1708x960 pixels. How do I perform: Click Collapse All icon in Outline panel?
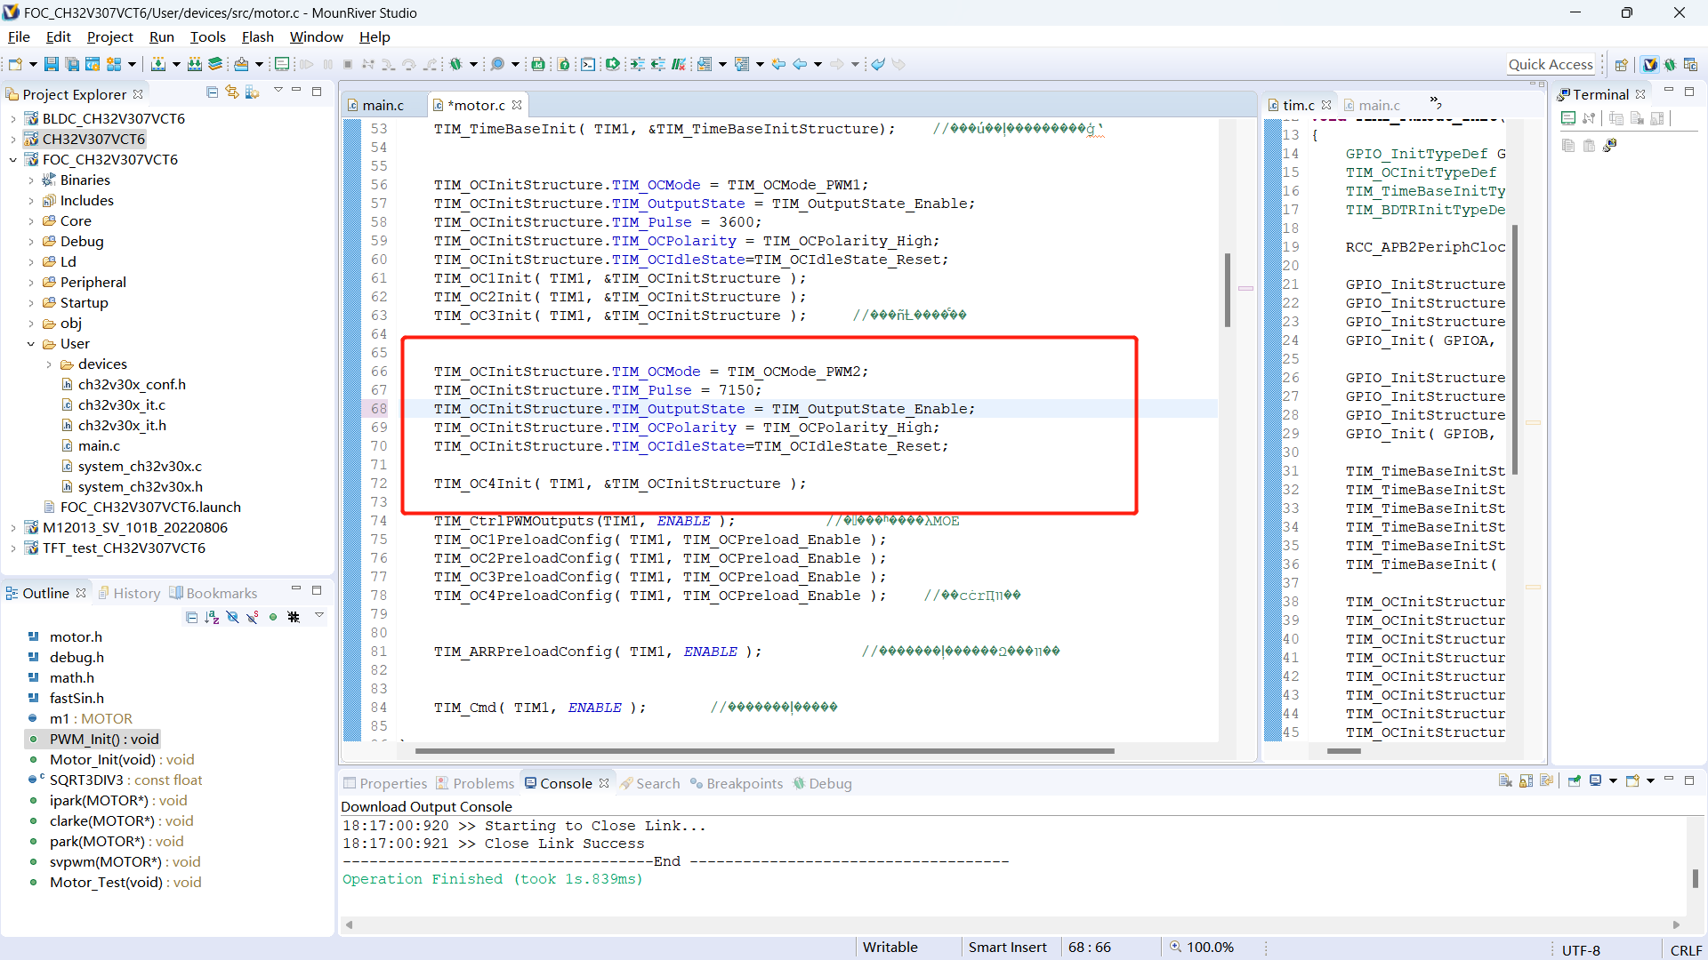[191, 617]
